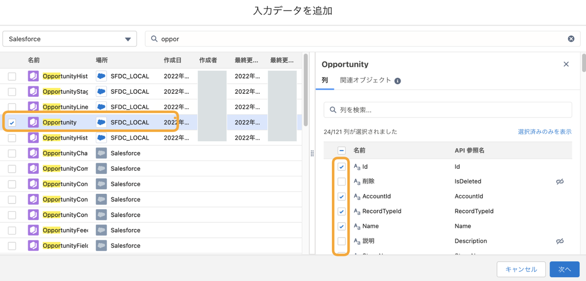Click the hidden-eye icon for 説明 row

(560, 241)
